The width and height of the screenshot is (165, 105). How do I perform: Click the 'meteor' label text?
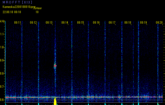(x=37, y=8)
